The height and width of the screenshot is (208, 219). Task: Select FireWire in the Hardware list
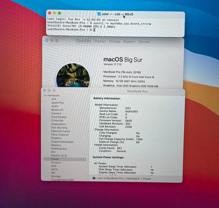tap(56, 138)
